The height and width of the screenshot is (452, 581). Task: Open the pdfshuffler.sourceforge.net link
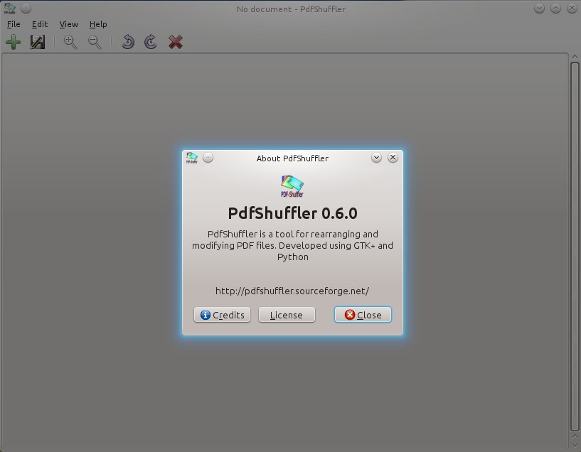(292, 291)
